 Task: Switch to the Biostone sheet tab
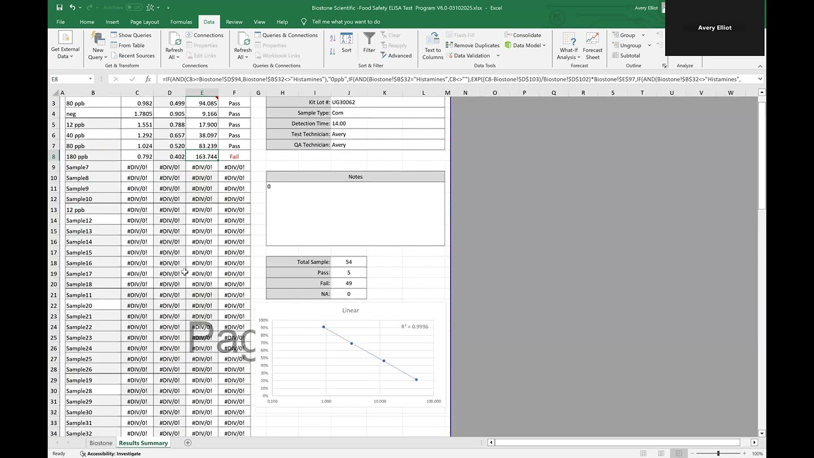[100, 443]
